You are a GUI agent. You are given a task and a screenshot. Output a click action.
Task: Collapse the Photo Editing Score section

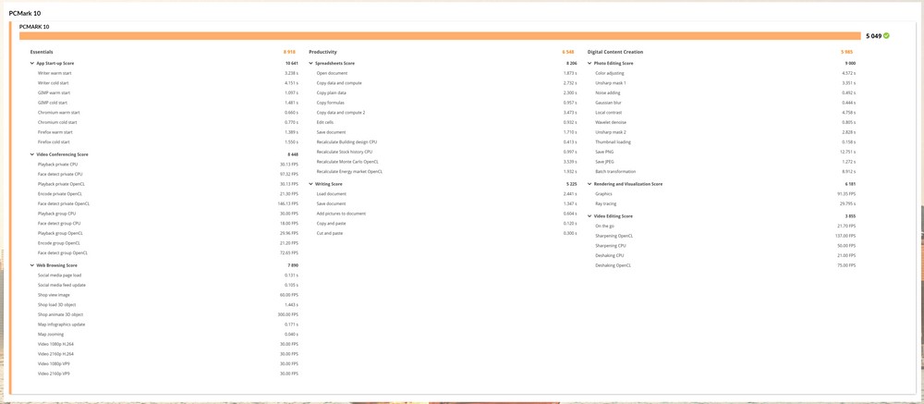pos(590,63)
